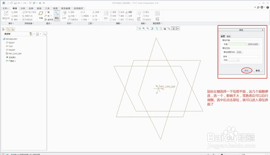Screen dimensions: 270x155
Task: Expand the 基准 group dropdown
Action: pos(49,23)
